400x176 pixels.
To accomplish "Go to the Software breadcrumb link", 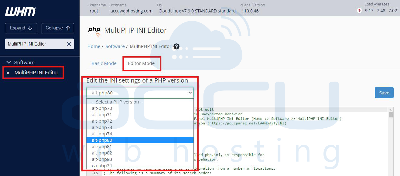I will 115,46.
